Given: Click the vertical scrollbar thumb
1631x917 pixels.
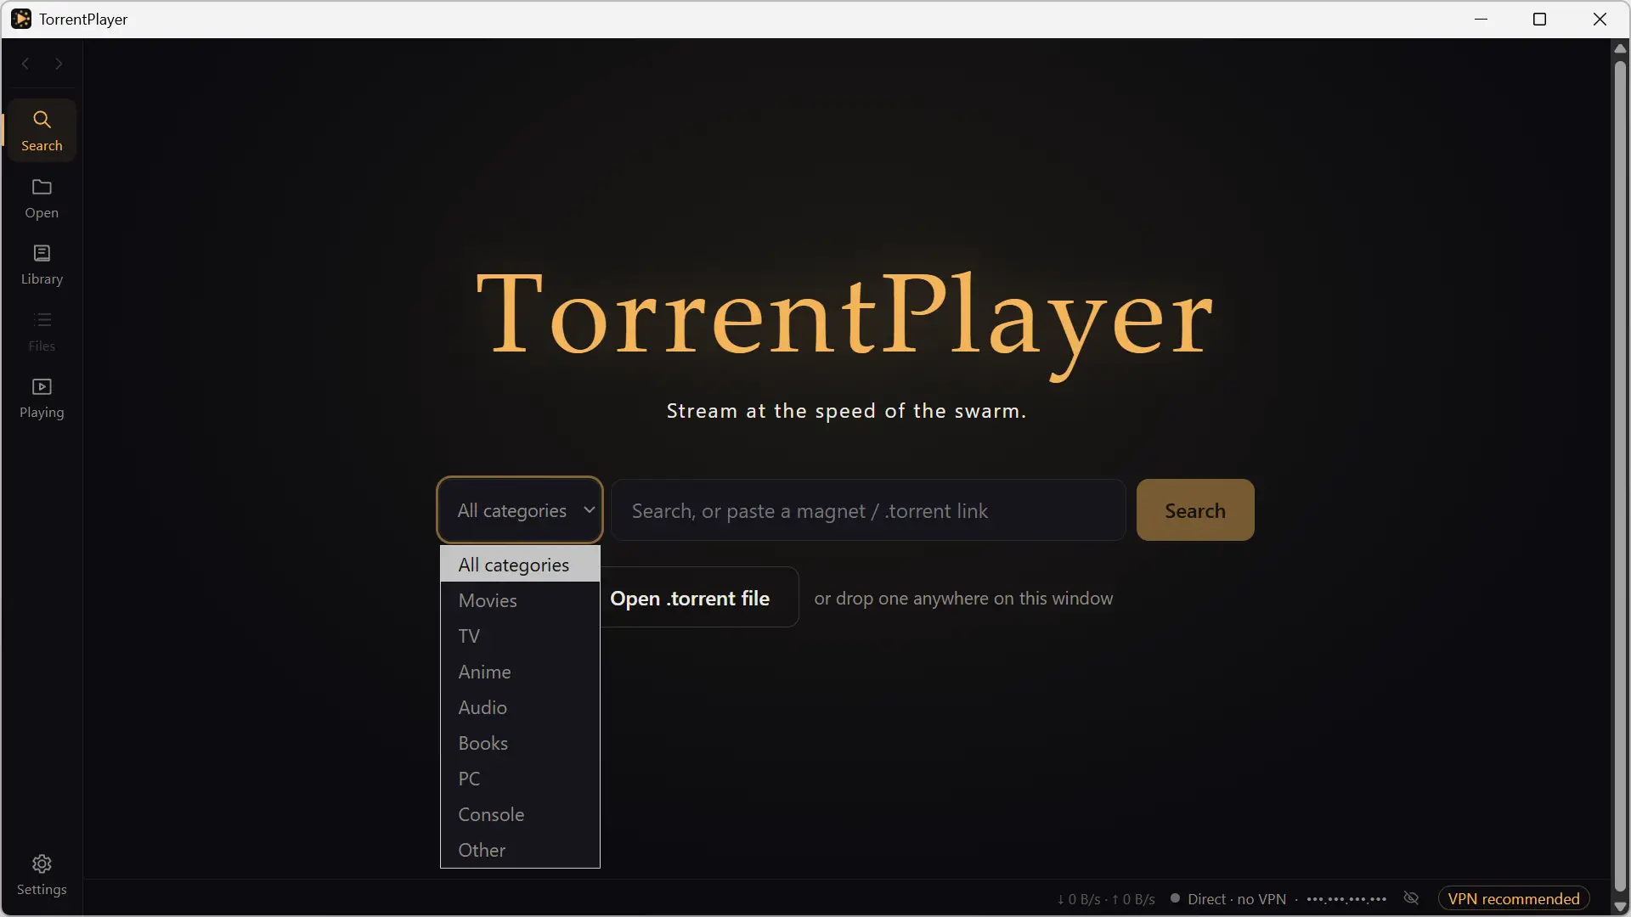Looking at the screenshot, I should click(1620, 475).
